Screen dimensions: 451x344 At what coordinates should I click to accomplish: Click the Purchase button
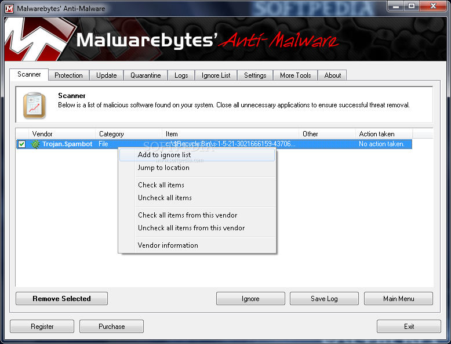click(112, 327)
